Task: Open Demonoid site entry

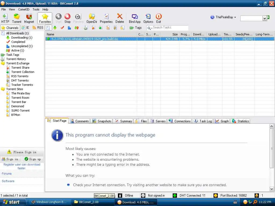Action: coord(18,106)
